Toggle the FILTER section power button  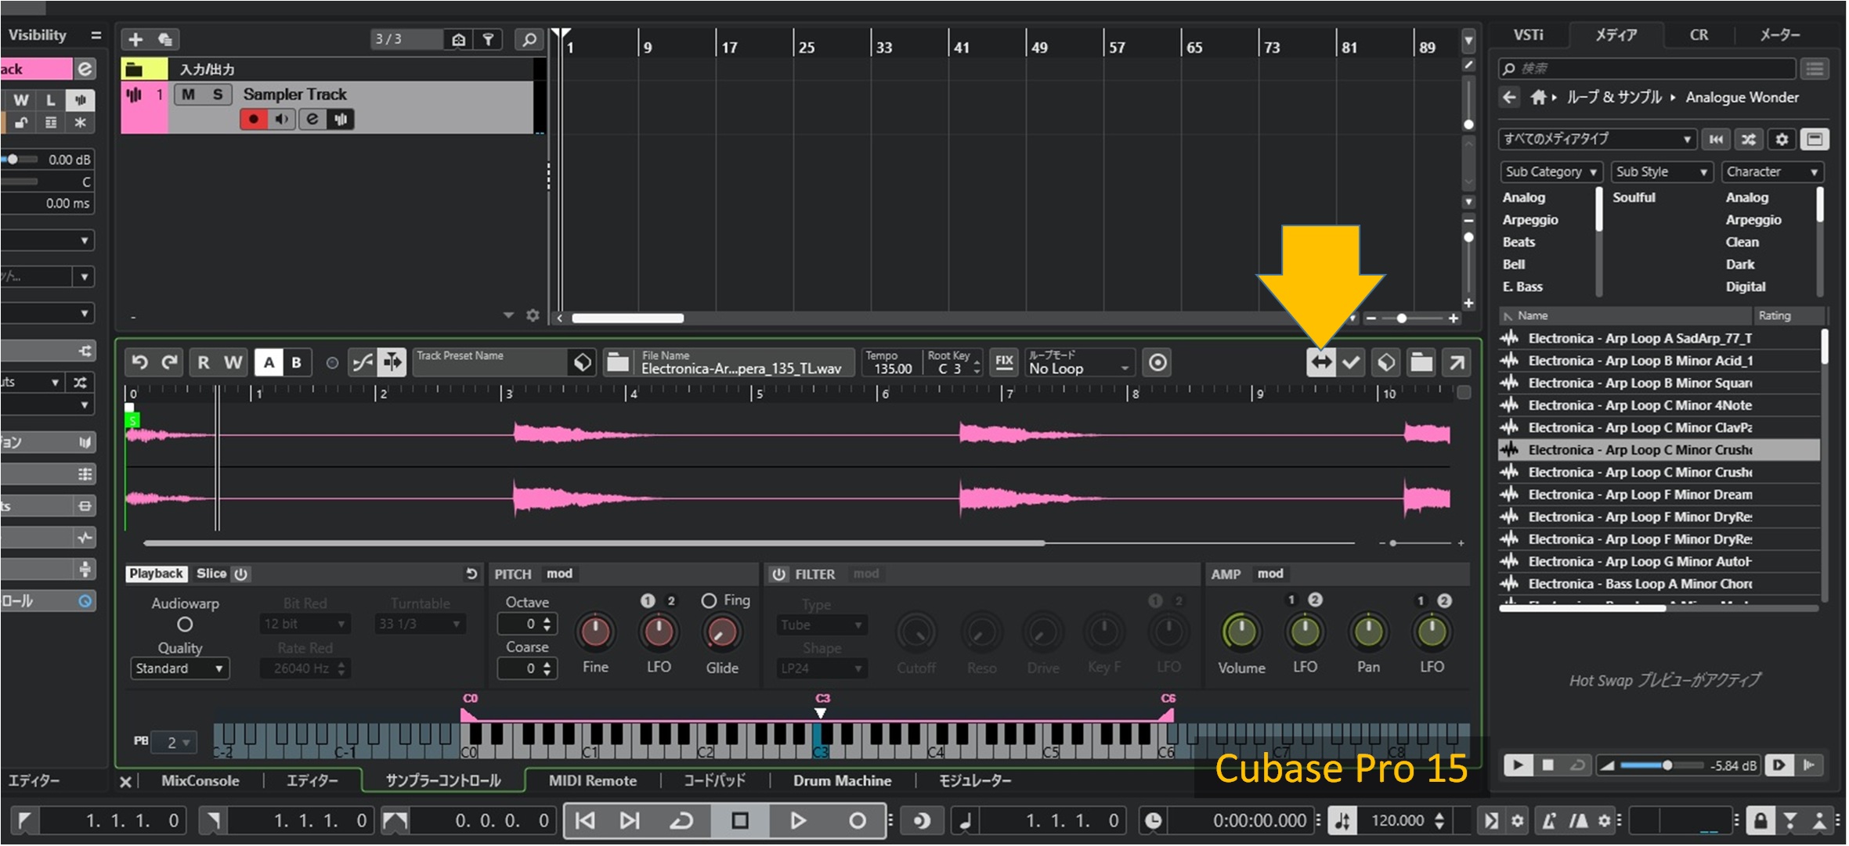pos(778,574)
